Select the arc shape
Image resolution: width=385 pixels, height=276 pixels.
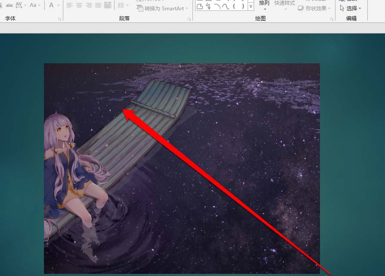click(217, 6)
